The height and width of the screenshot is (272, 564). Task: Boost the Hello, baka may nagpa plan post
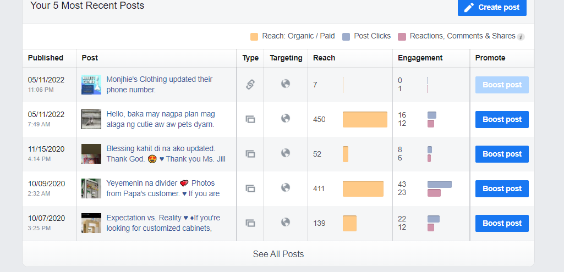click(502, 119)
